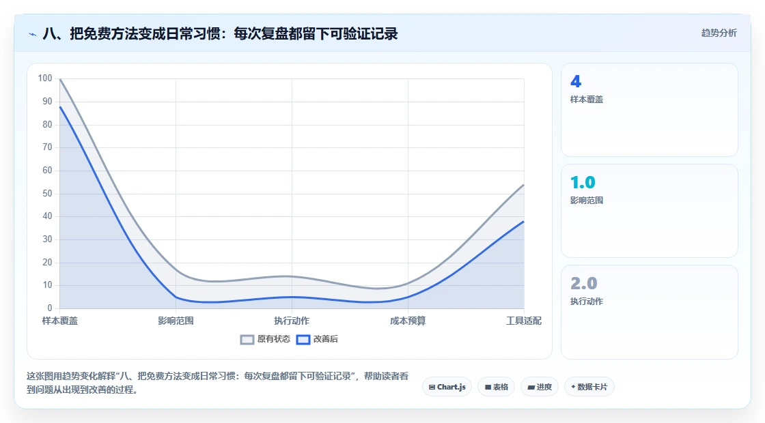Toggle the 原有状态 legend swatch
The height and width of the screenshot is (423, 765).
(x=247, y=339)
